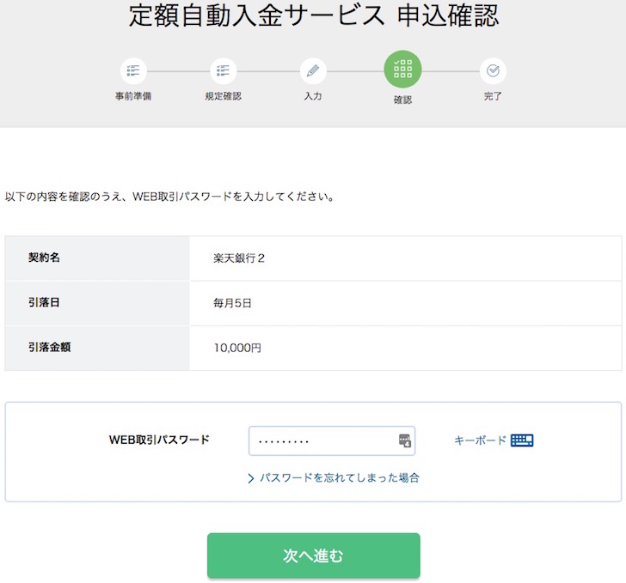Image resolution: width=626 pixels, height=583 pixels.
Task: Click the 規定確認 step label
Action: 224,96
